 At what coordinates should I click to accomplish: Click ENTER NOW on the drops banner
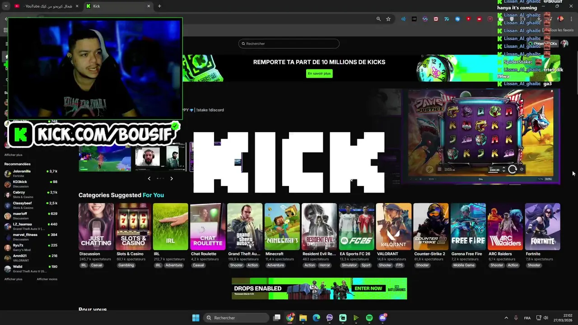(368, 288)
